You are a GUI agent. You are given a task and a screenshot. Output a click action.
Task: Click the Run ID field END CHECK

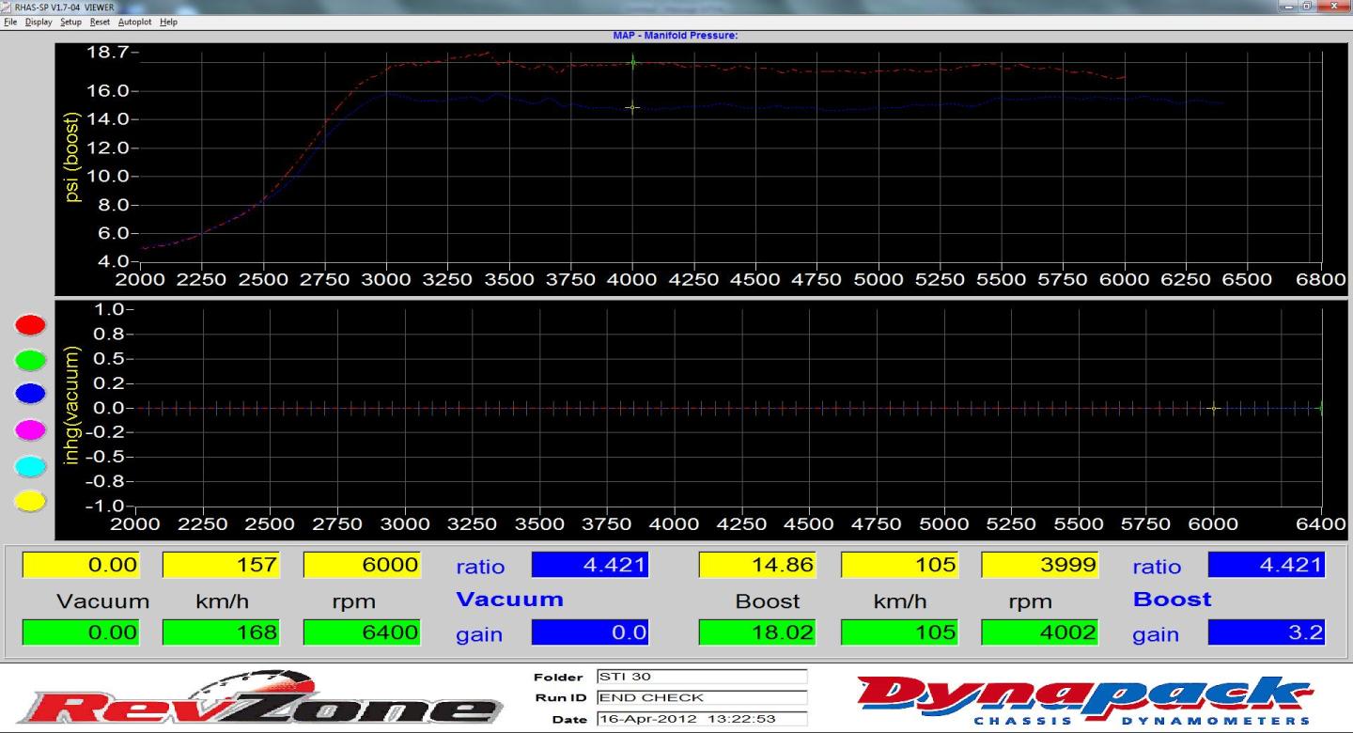[701, 698]
